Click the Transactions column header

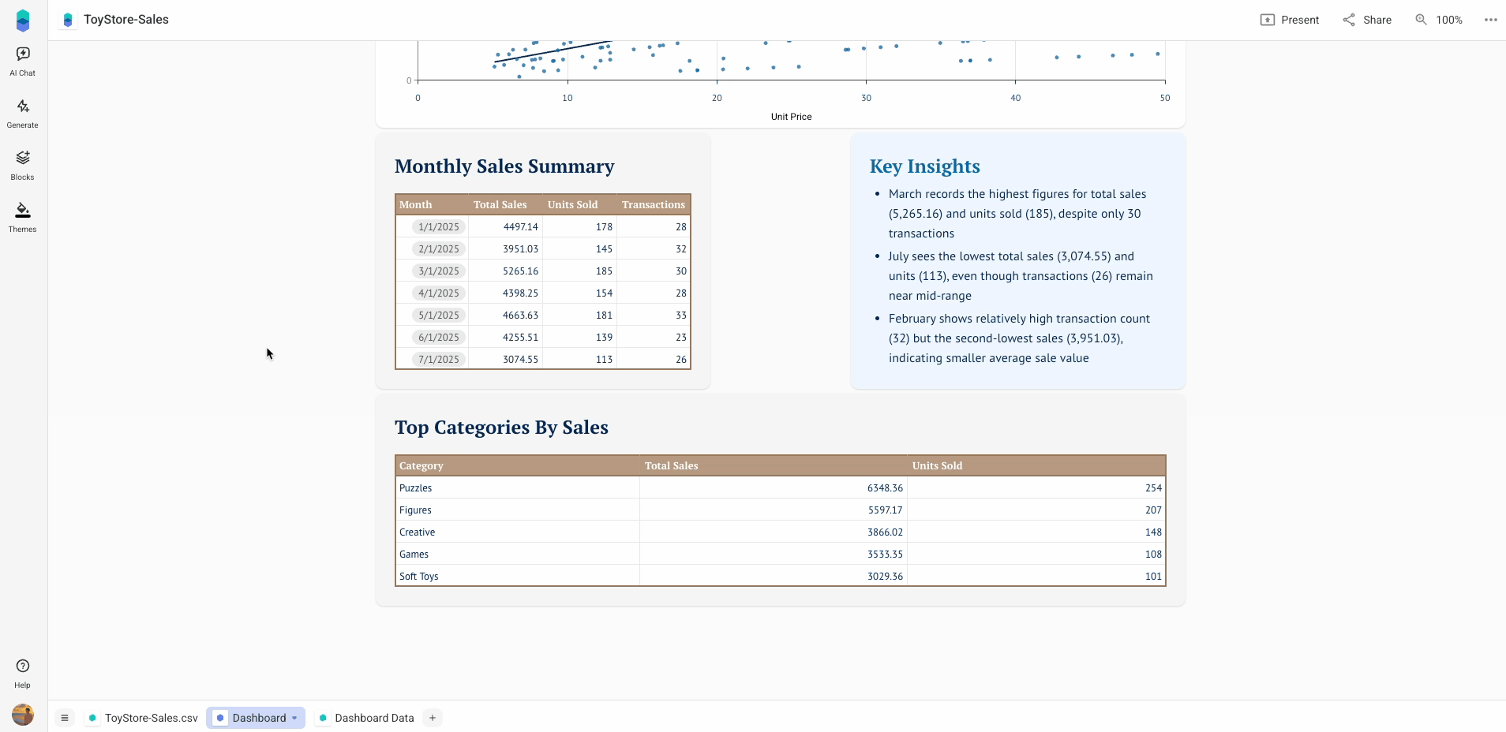[x=654, y=205]
